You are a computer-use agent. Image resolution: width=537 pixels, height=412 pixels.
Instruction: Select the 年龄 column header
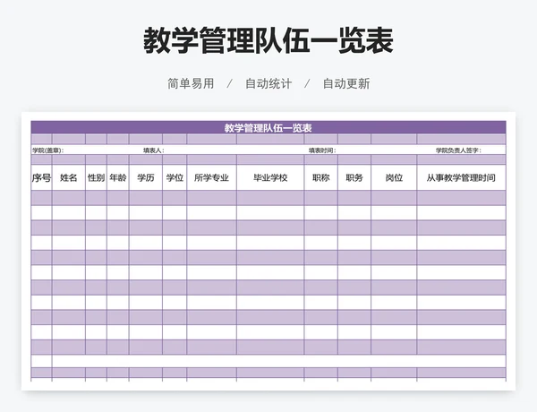pos(118,177)
